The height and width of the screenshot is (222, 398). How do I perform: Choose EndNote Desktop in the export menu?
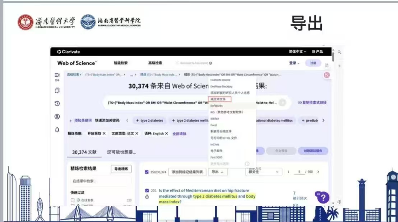point(221,86)
